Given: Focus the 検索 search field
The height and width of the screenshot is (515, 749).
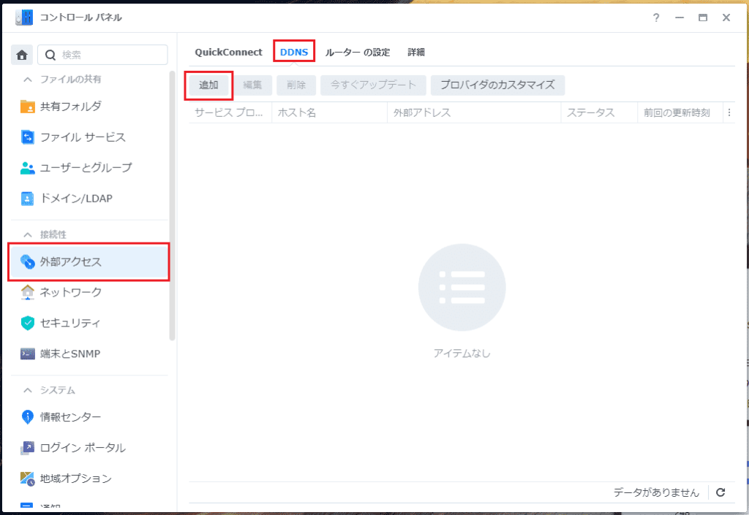Looking at the screenshot, I should pos(102,55).
